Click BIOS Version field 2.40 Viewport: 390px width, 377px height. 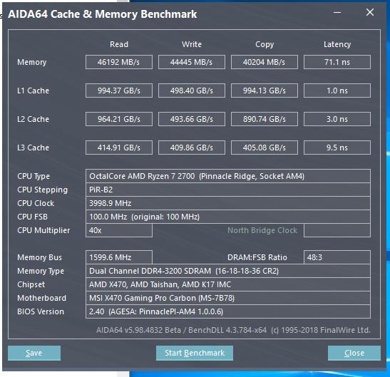click(228, 311)
